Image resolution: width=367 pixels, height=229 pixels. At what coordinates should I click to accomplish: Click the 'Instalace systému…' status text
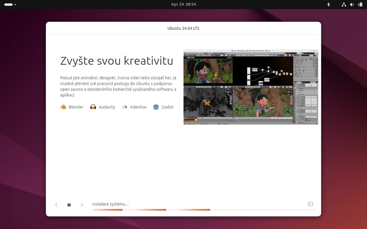click(x=111, y=204)
